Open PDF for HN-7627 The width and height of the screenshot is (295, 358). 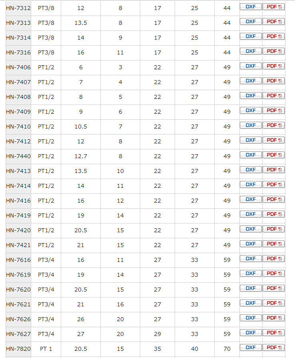pyautogui.click(x=273, y=333)
